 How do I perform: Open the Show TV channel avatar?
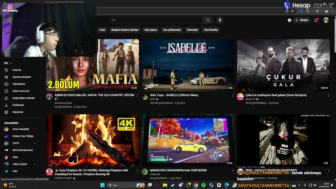pos(240,96)
